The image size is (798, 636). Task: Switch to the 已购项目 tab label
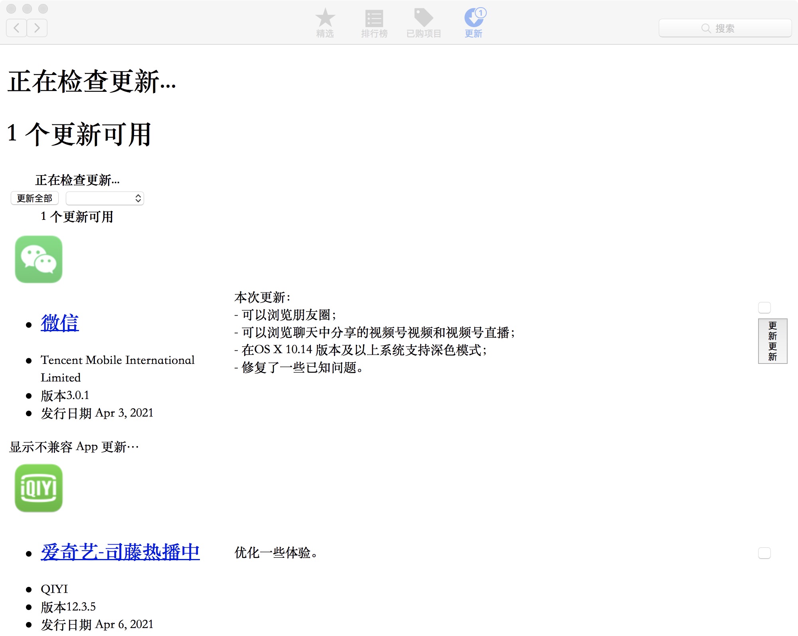pos(424,34)
